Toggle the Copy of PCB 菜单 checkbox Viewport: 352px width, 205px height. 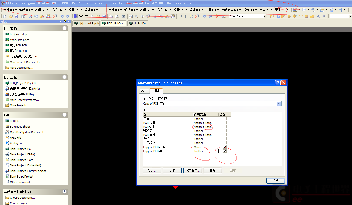tap(225, 151)
